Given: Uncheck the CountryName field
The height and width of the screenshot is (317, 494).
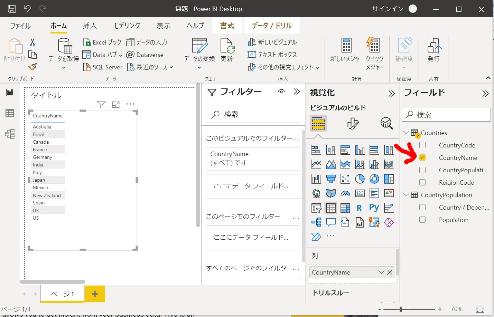Looking at the screenshot, I should tap(422, 157).
